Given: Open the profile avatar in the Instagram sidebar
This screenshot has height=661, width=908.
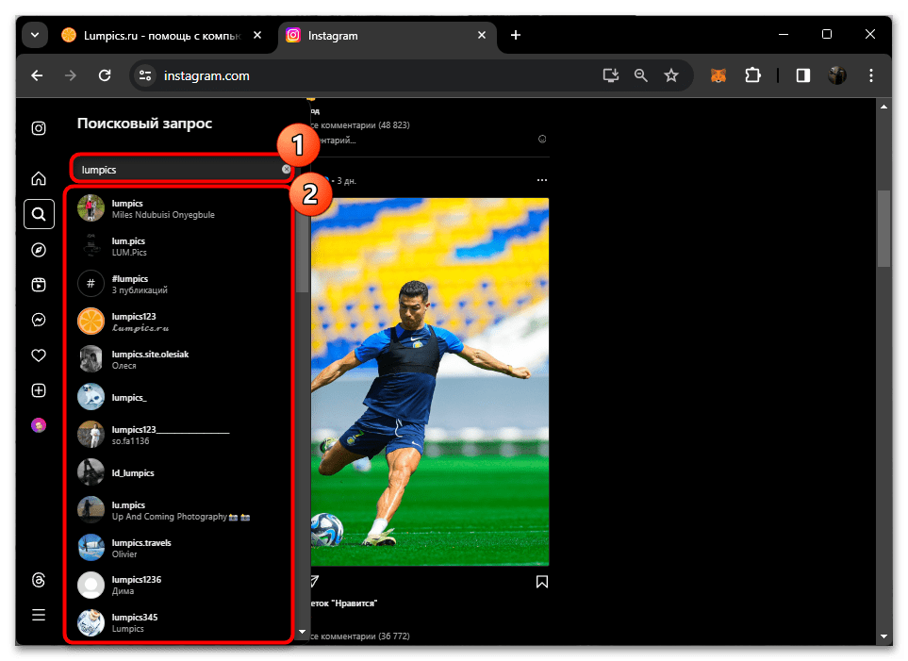Looking at the screenshot, I should coord(39,426).
